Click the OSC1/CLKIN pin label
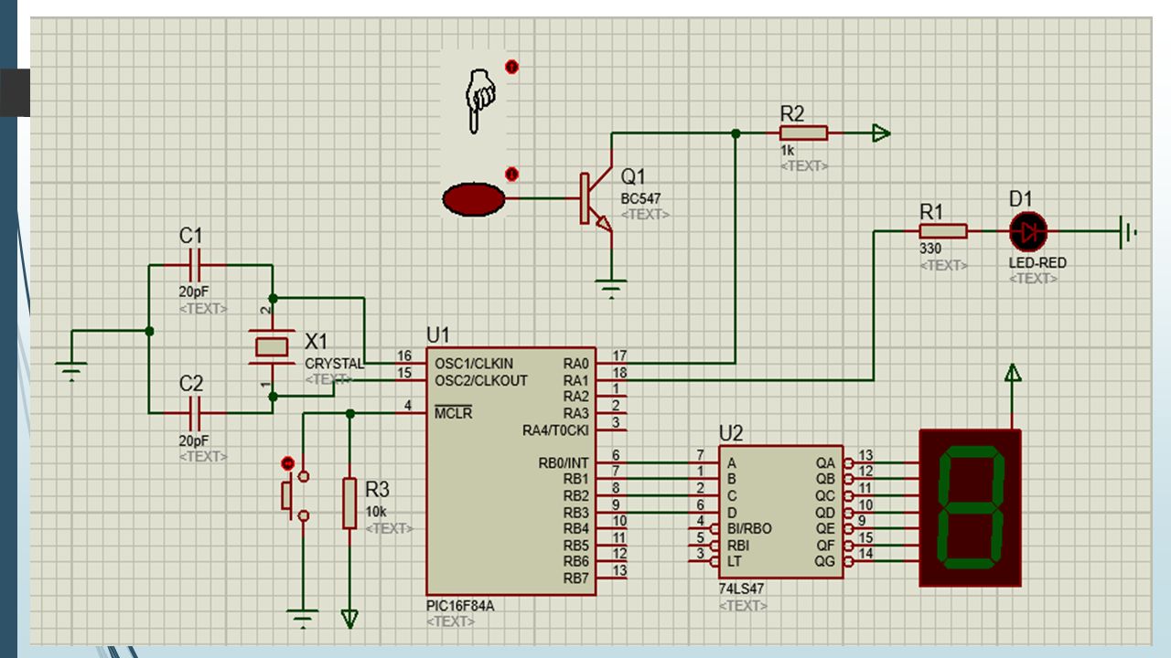1171x658 pixels. click(x=474, y=364)
